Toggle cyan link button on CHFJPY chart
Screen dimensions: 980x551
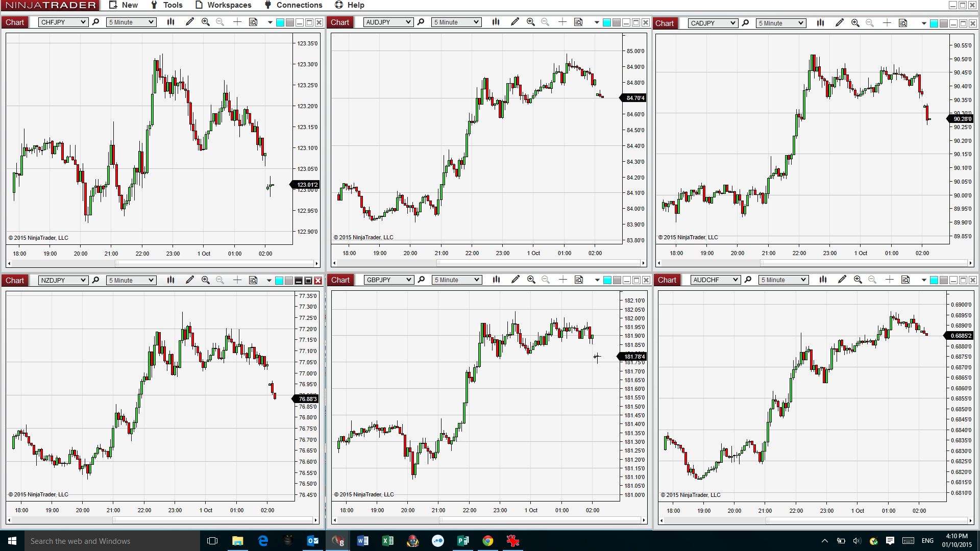280,22
